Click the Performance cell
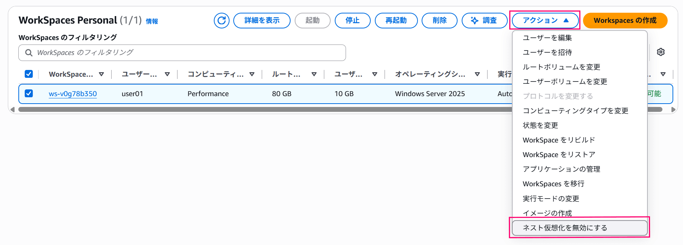This screenshot has width=683, height=245. [x=208, y=94]
